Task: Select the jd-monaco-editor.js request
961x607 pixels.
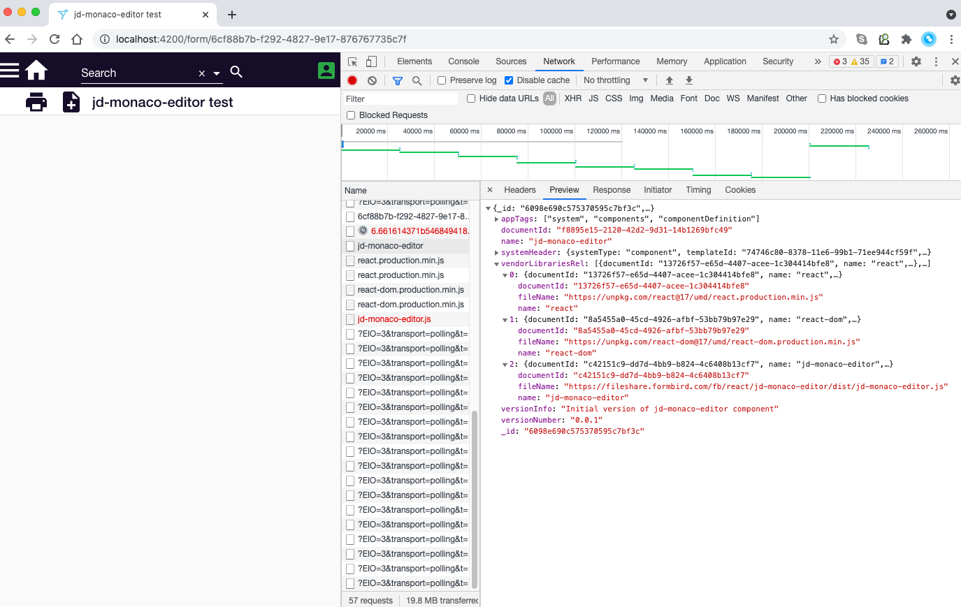Action: pos(394,319)
